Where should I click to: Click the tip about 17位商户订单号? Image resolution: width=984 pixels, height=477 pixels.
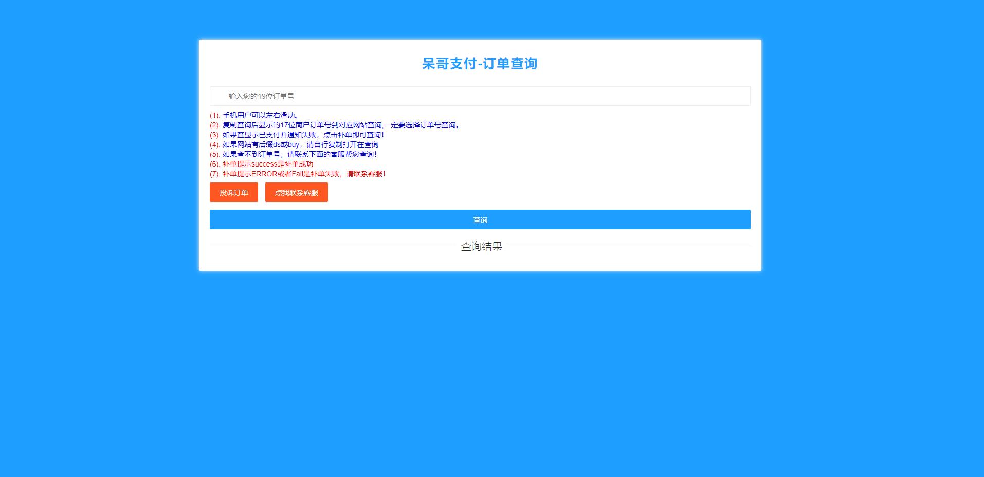[340, 125]
